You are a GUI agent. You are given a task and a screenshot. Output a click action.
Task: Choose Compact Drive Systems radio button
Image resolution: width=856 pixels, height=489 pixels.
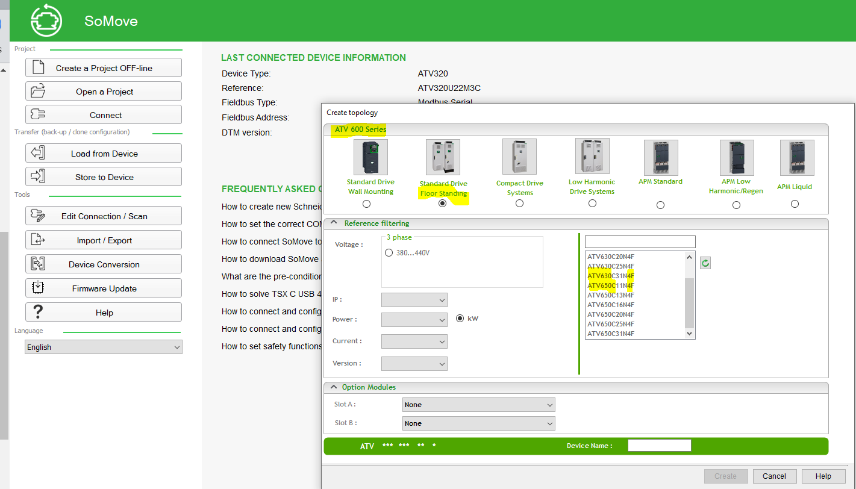tap(519, 204)
